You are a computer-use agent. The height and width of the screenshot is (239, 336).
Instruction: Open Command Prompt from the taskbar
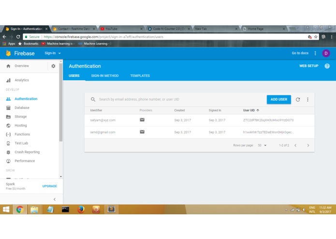(65, 209)
